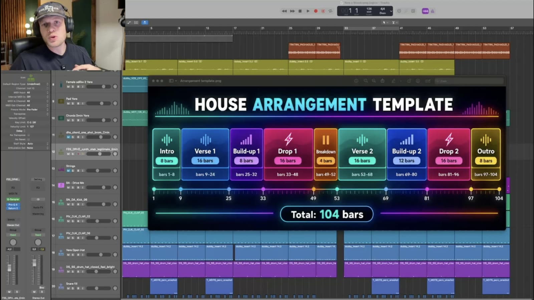Zoom out in the Preview window

click(366, 81)
